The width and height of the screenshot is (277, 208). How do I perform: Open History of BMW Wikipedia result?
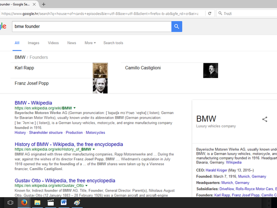point(69,144)
